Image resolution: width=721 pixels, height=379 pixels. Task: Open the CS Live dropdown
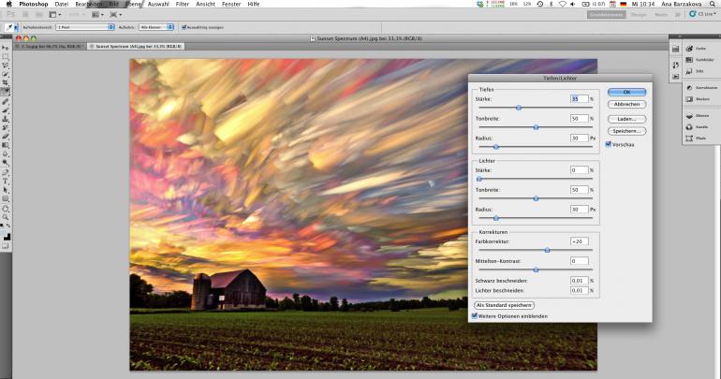[x=702, y=14]
